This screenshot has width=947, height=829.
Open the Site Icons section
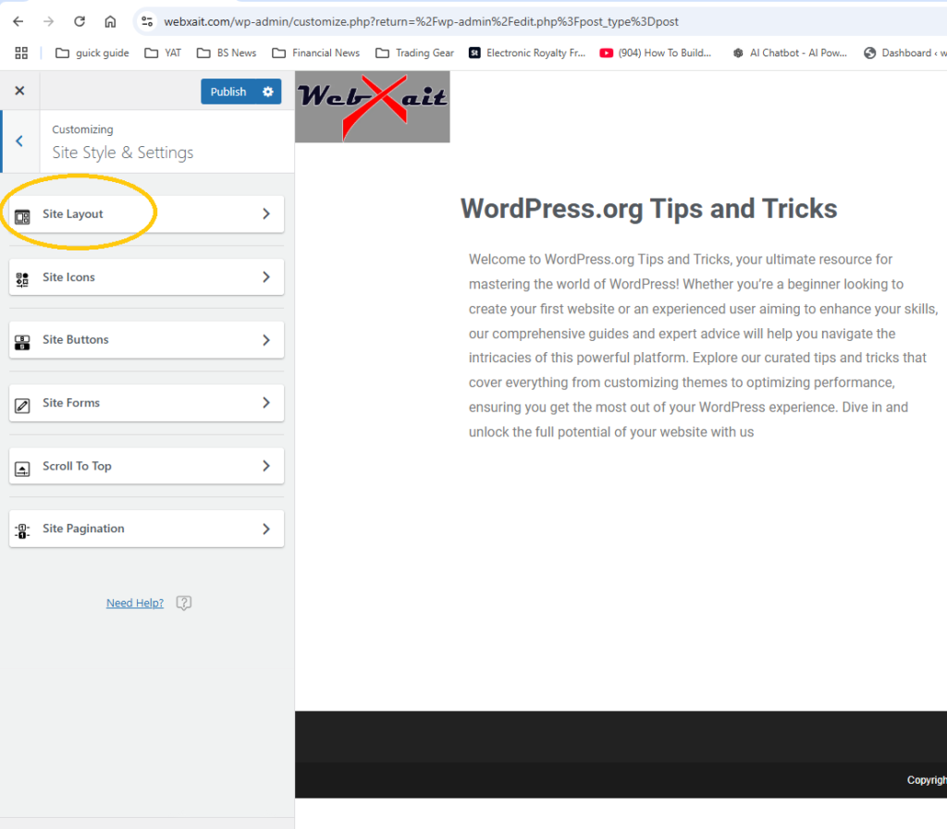point(146,277)
